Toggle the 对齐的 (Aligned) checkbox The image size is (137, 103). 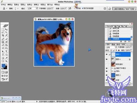point(75,8)
